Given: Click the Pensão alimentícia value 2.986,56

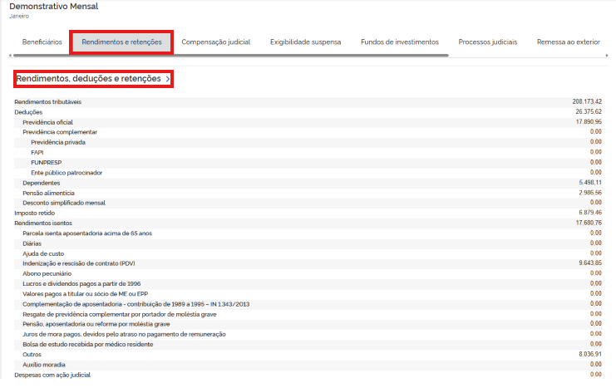Looking at the screenshot, I should [590, 193].
